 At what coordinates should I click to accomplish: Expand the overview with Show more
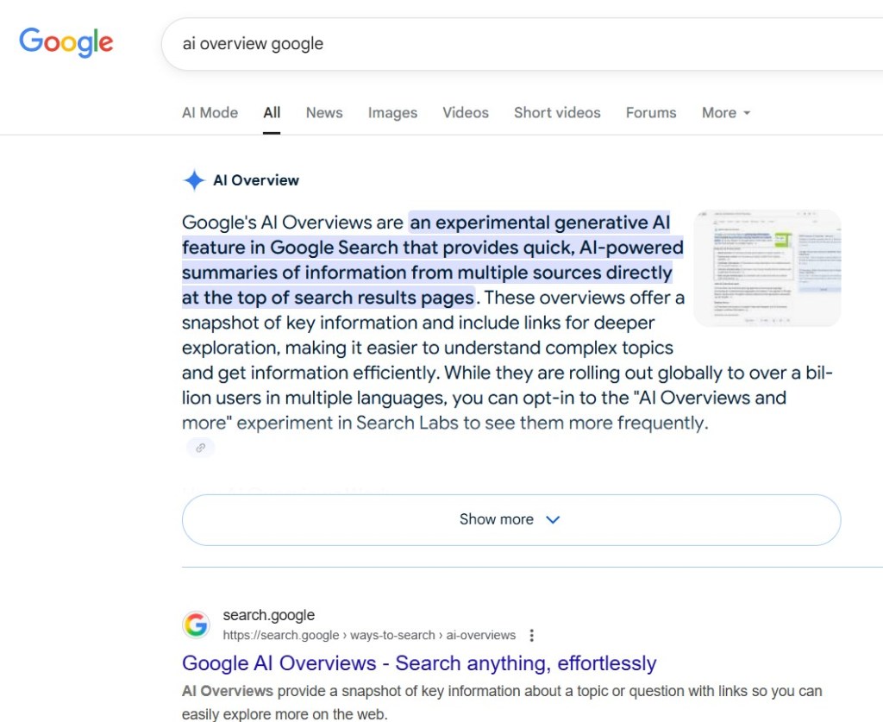click(x=510, y=519)
